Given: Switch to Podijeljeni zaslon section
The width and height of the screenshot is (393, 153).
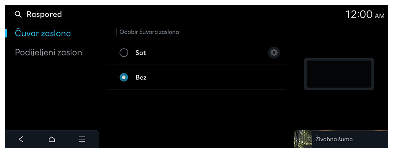Looking at the screenshot, I should [x=48, y=53].
